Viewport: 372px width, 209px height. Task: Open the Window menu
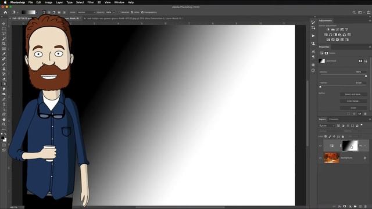tap(119, 2)
